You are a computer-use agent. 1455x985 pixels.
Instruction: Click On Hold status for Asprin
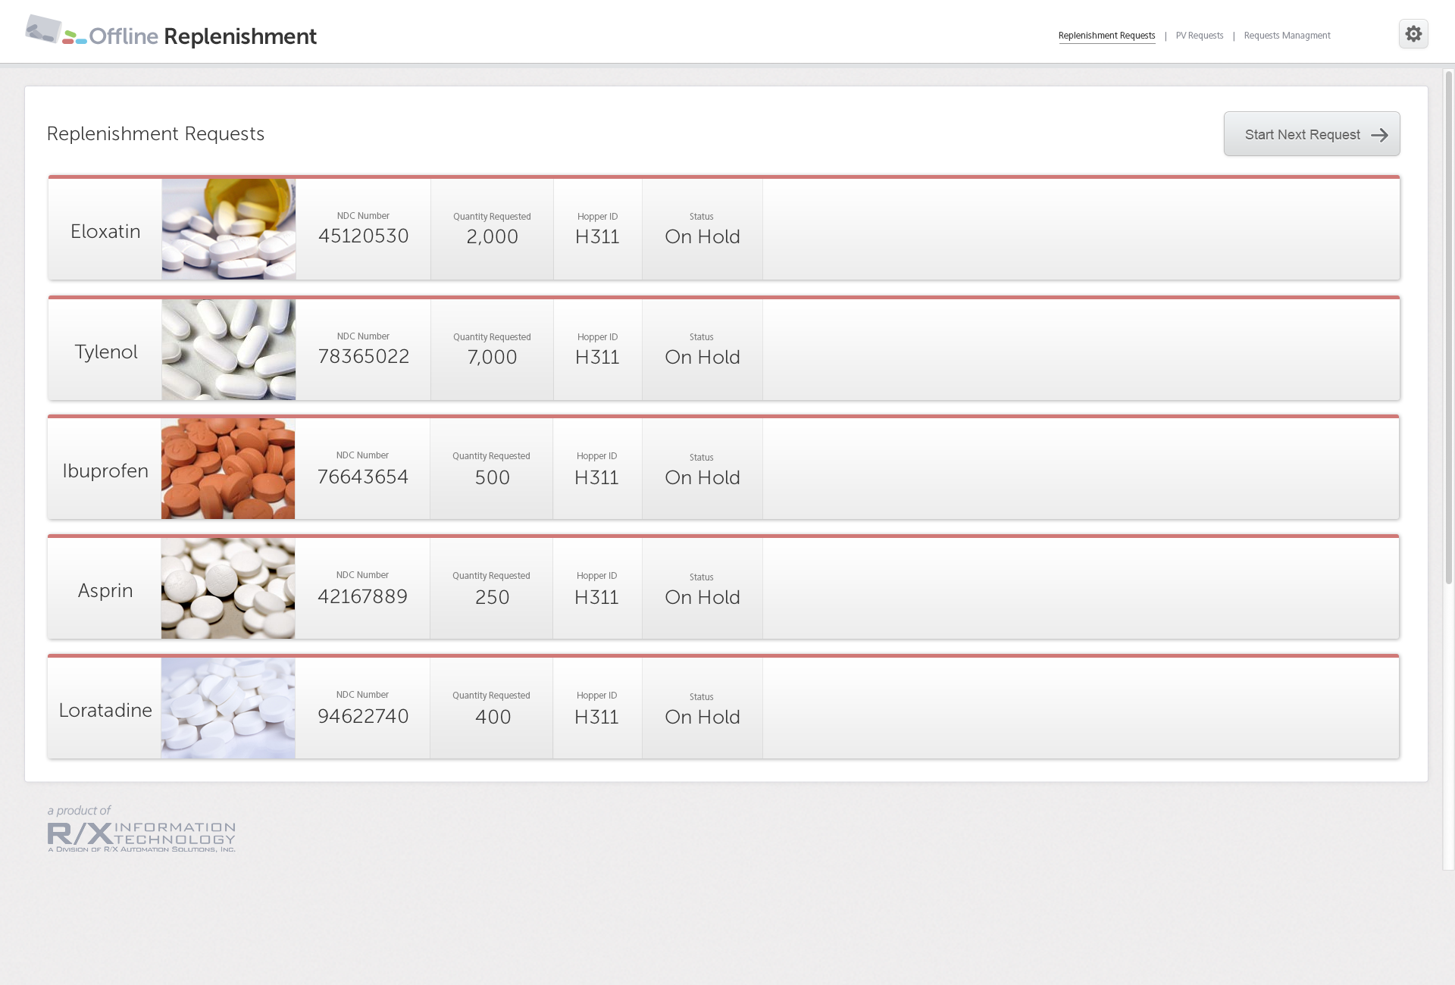pyautogui.click(x=702, y=597)
